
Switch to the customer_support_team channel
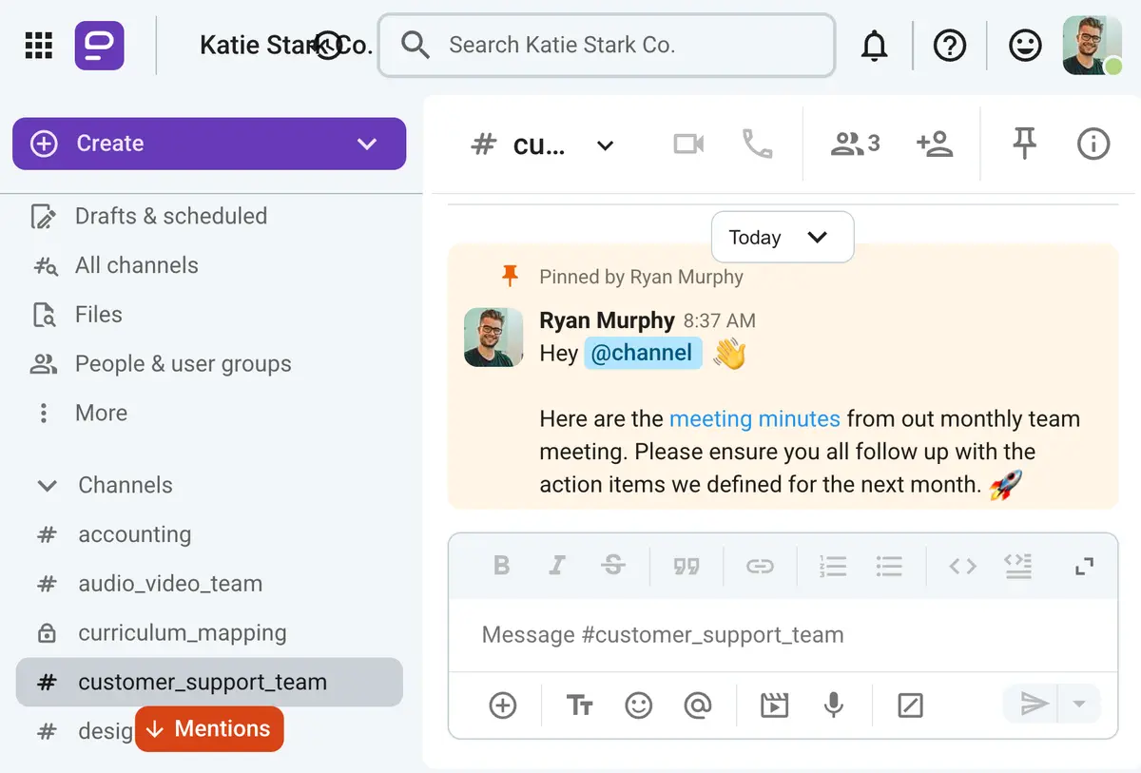point(203,682)
